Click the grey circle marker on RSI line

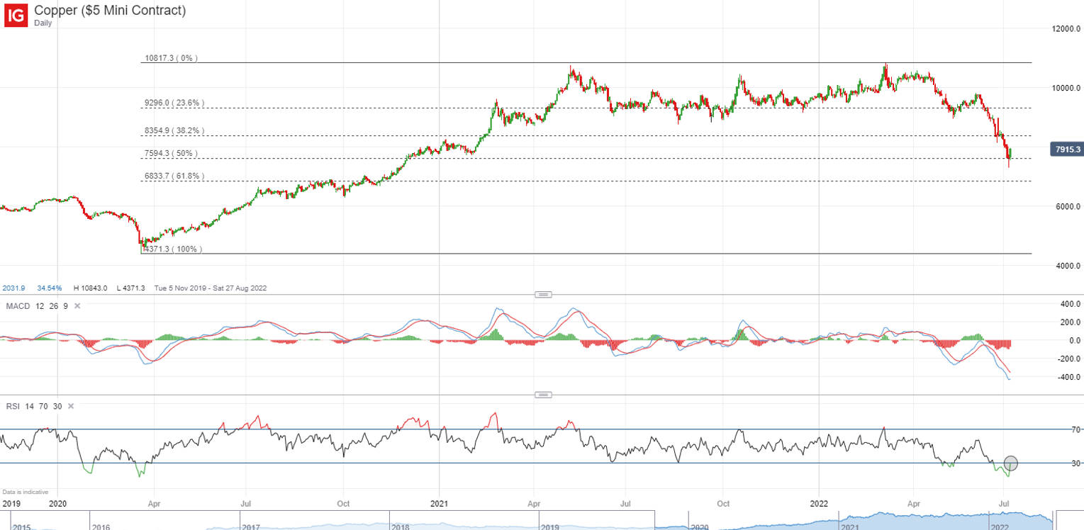tap(1011, 463)
